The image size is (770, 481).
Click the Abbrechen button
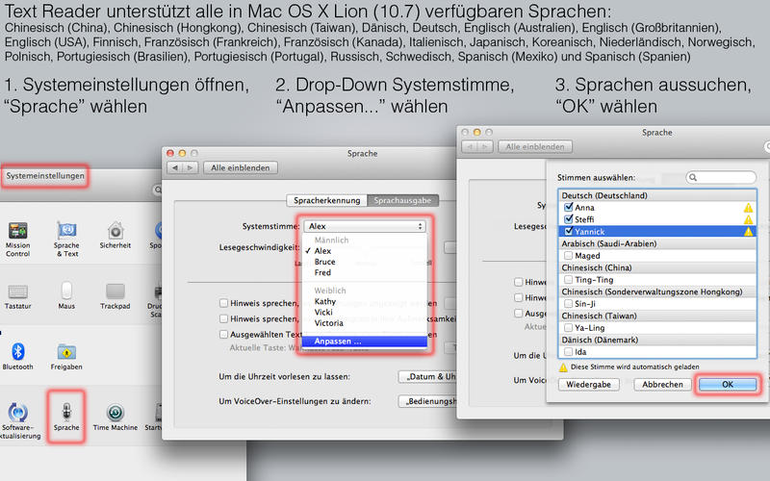click(x=662, y=384)
